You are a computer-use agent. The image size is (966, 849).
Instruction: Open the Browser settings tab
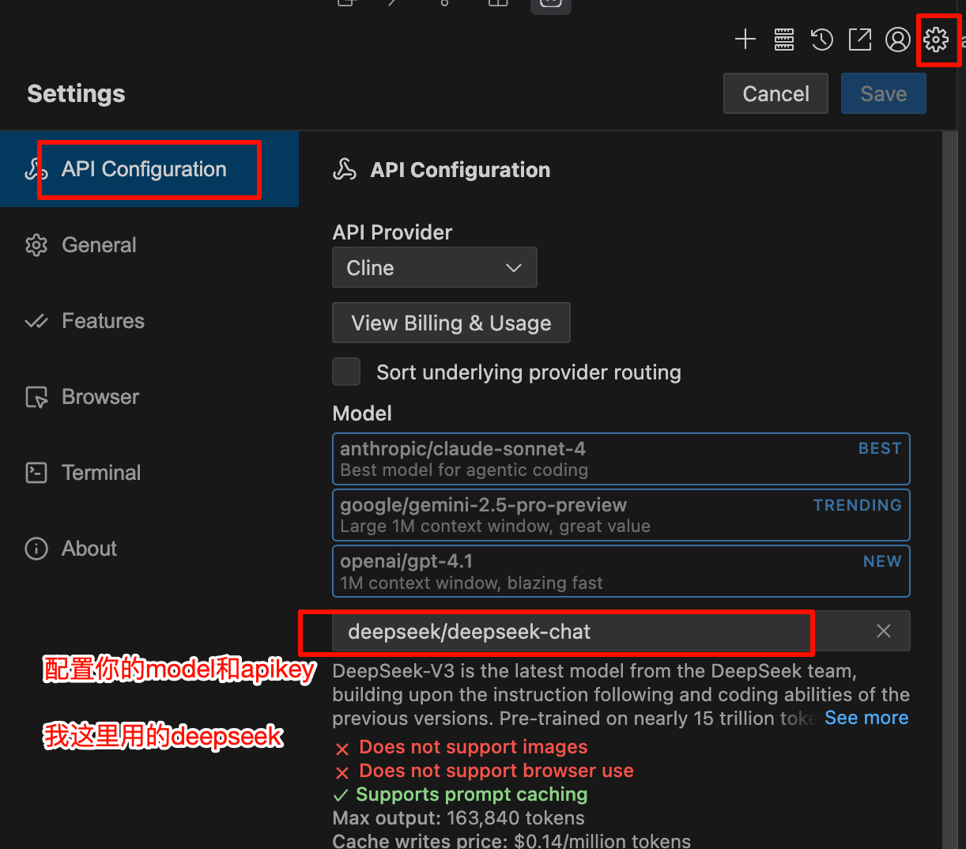click(149, 397)
